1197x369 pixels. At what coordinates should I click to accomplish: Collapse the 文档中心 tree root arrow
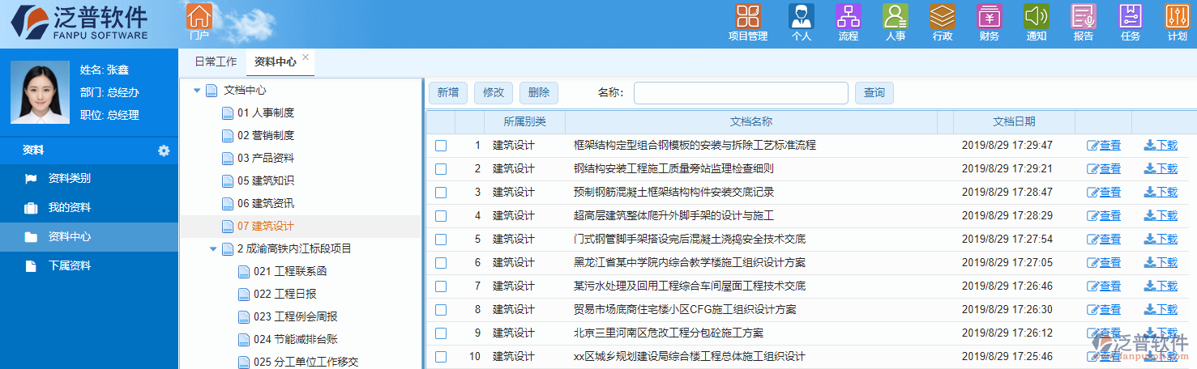pos(197,91)
